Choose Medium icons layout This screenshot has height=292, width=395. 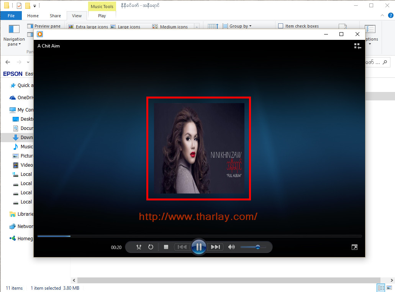(170, 27)
